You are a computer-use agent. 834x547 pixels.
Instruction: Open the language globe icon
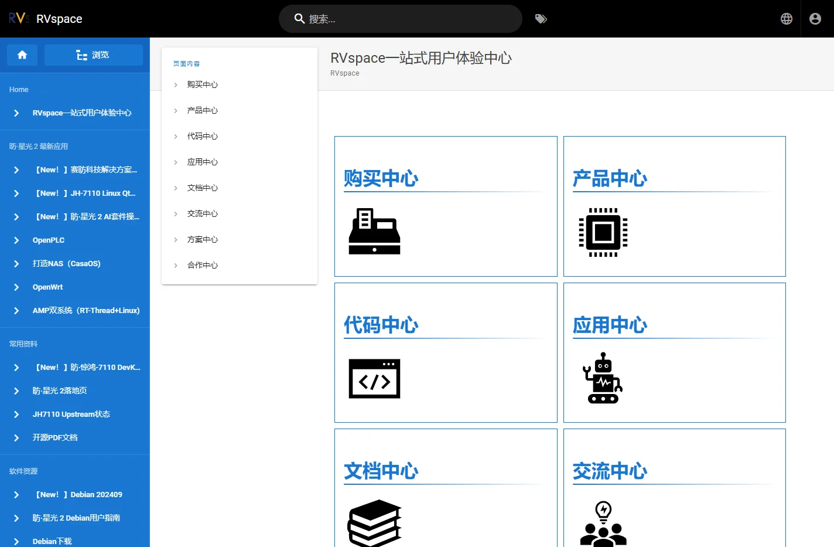point(787,19)
